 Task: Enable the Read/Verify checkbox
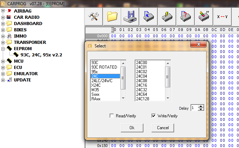coord(112,116)
